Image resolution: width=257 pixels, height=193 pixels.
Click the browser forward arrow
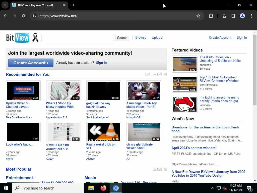coord(15,16)
